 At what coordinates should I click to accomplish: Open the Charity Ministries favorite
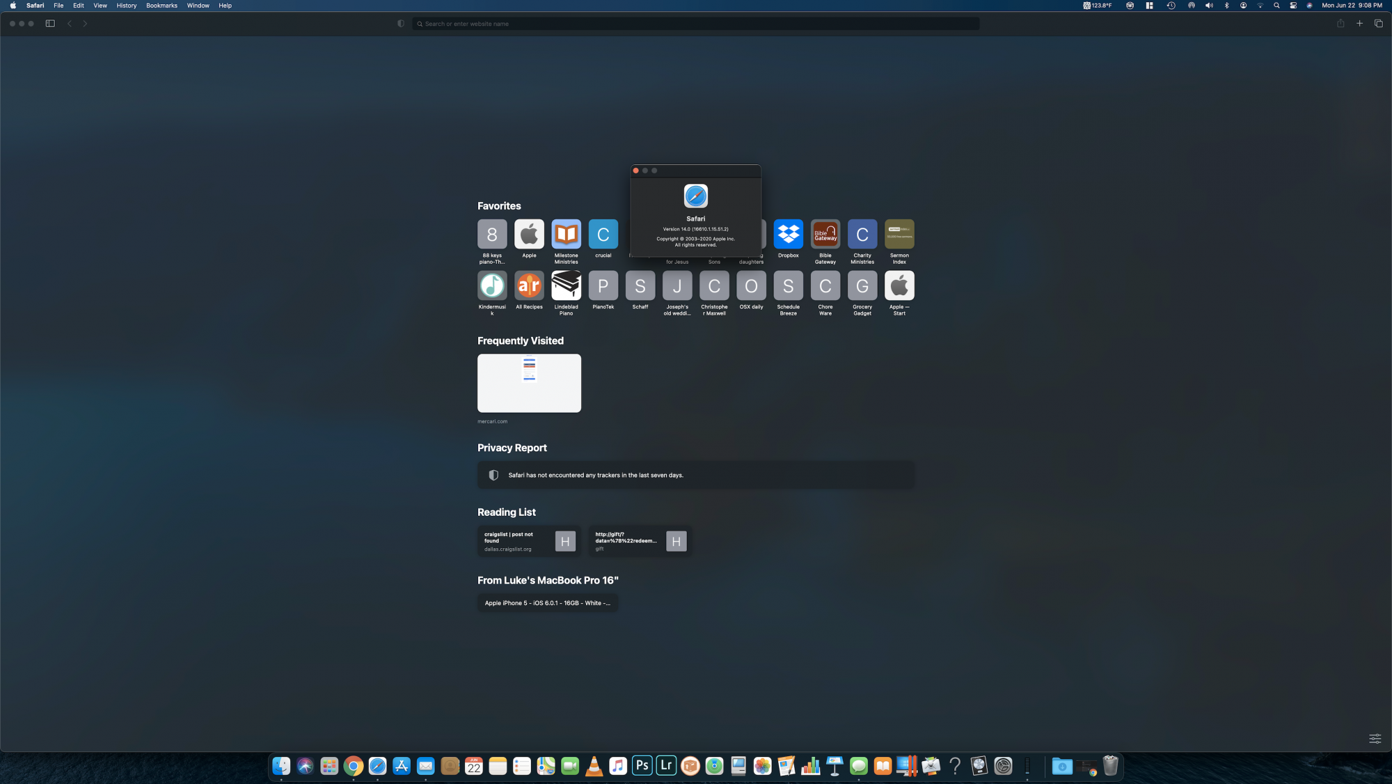[x=862, y=235]
